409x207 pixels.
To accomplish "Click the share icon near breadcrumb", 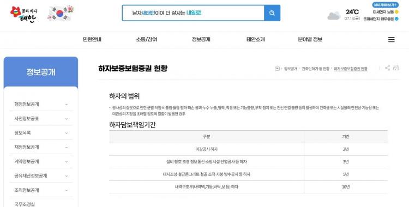I will pos(387,68).
